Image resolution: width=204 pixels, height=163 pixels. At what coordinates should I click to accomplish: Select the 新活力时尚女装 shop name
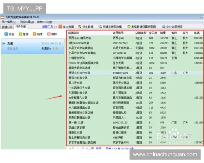click(x=78, y=78)
